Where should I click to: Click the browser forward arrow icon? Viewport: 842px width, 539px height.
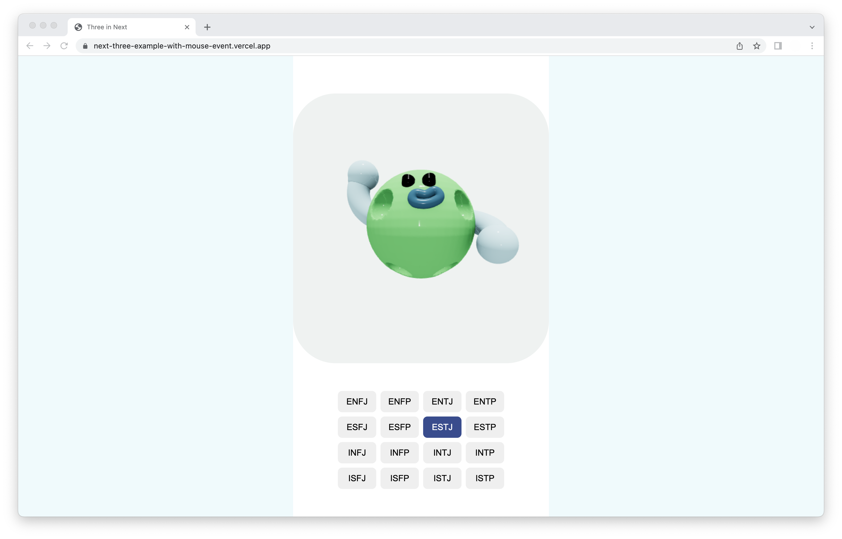(x=47, y=46)
